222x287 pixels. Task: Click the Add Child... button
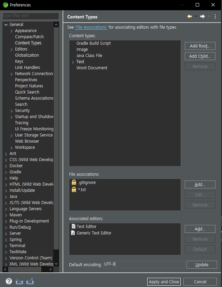pyautogui.click(x=200, y=56)
